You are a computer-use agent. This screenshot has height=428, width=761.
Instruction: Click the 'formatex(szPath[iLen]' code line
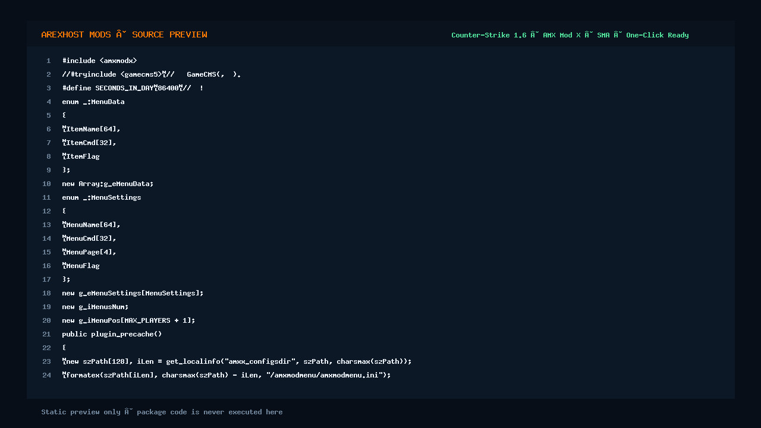(227, 375)
